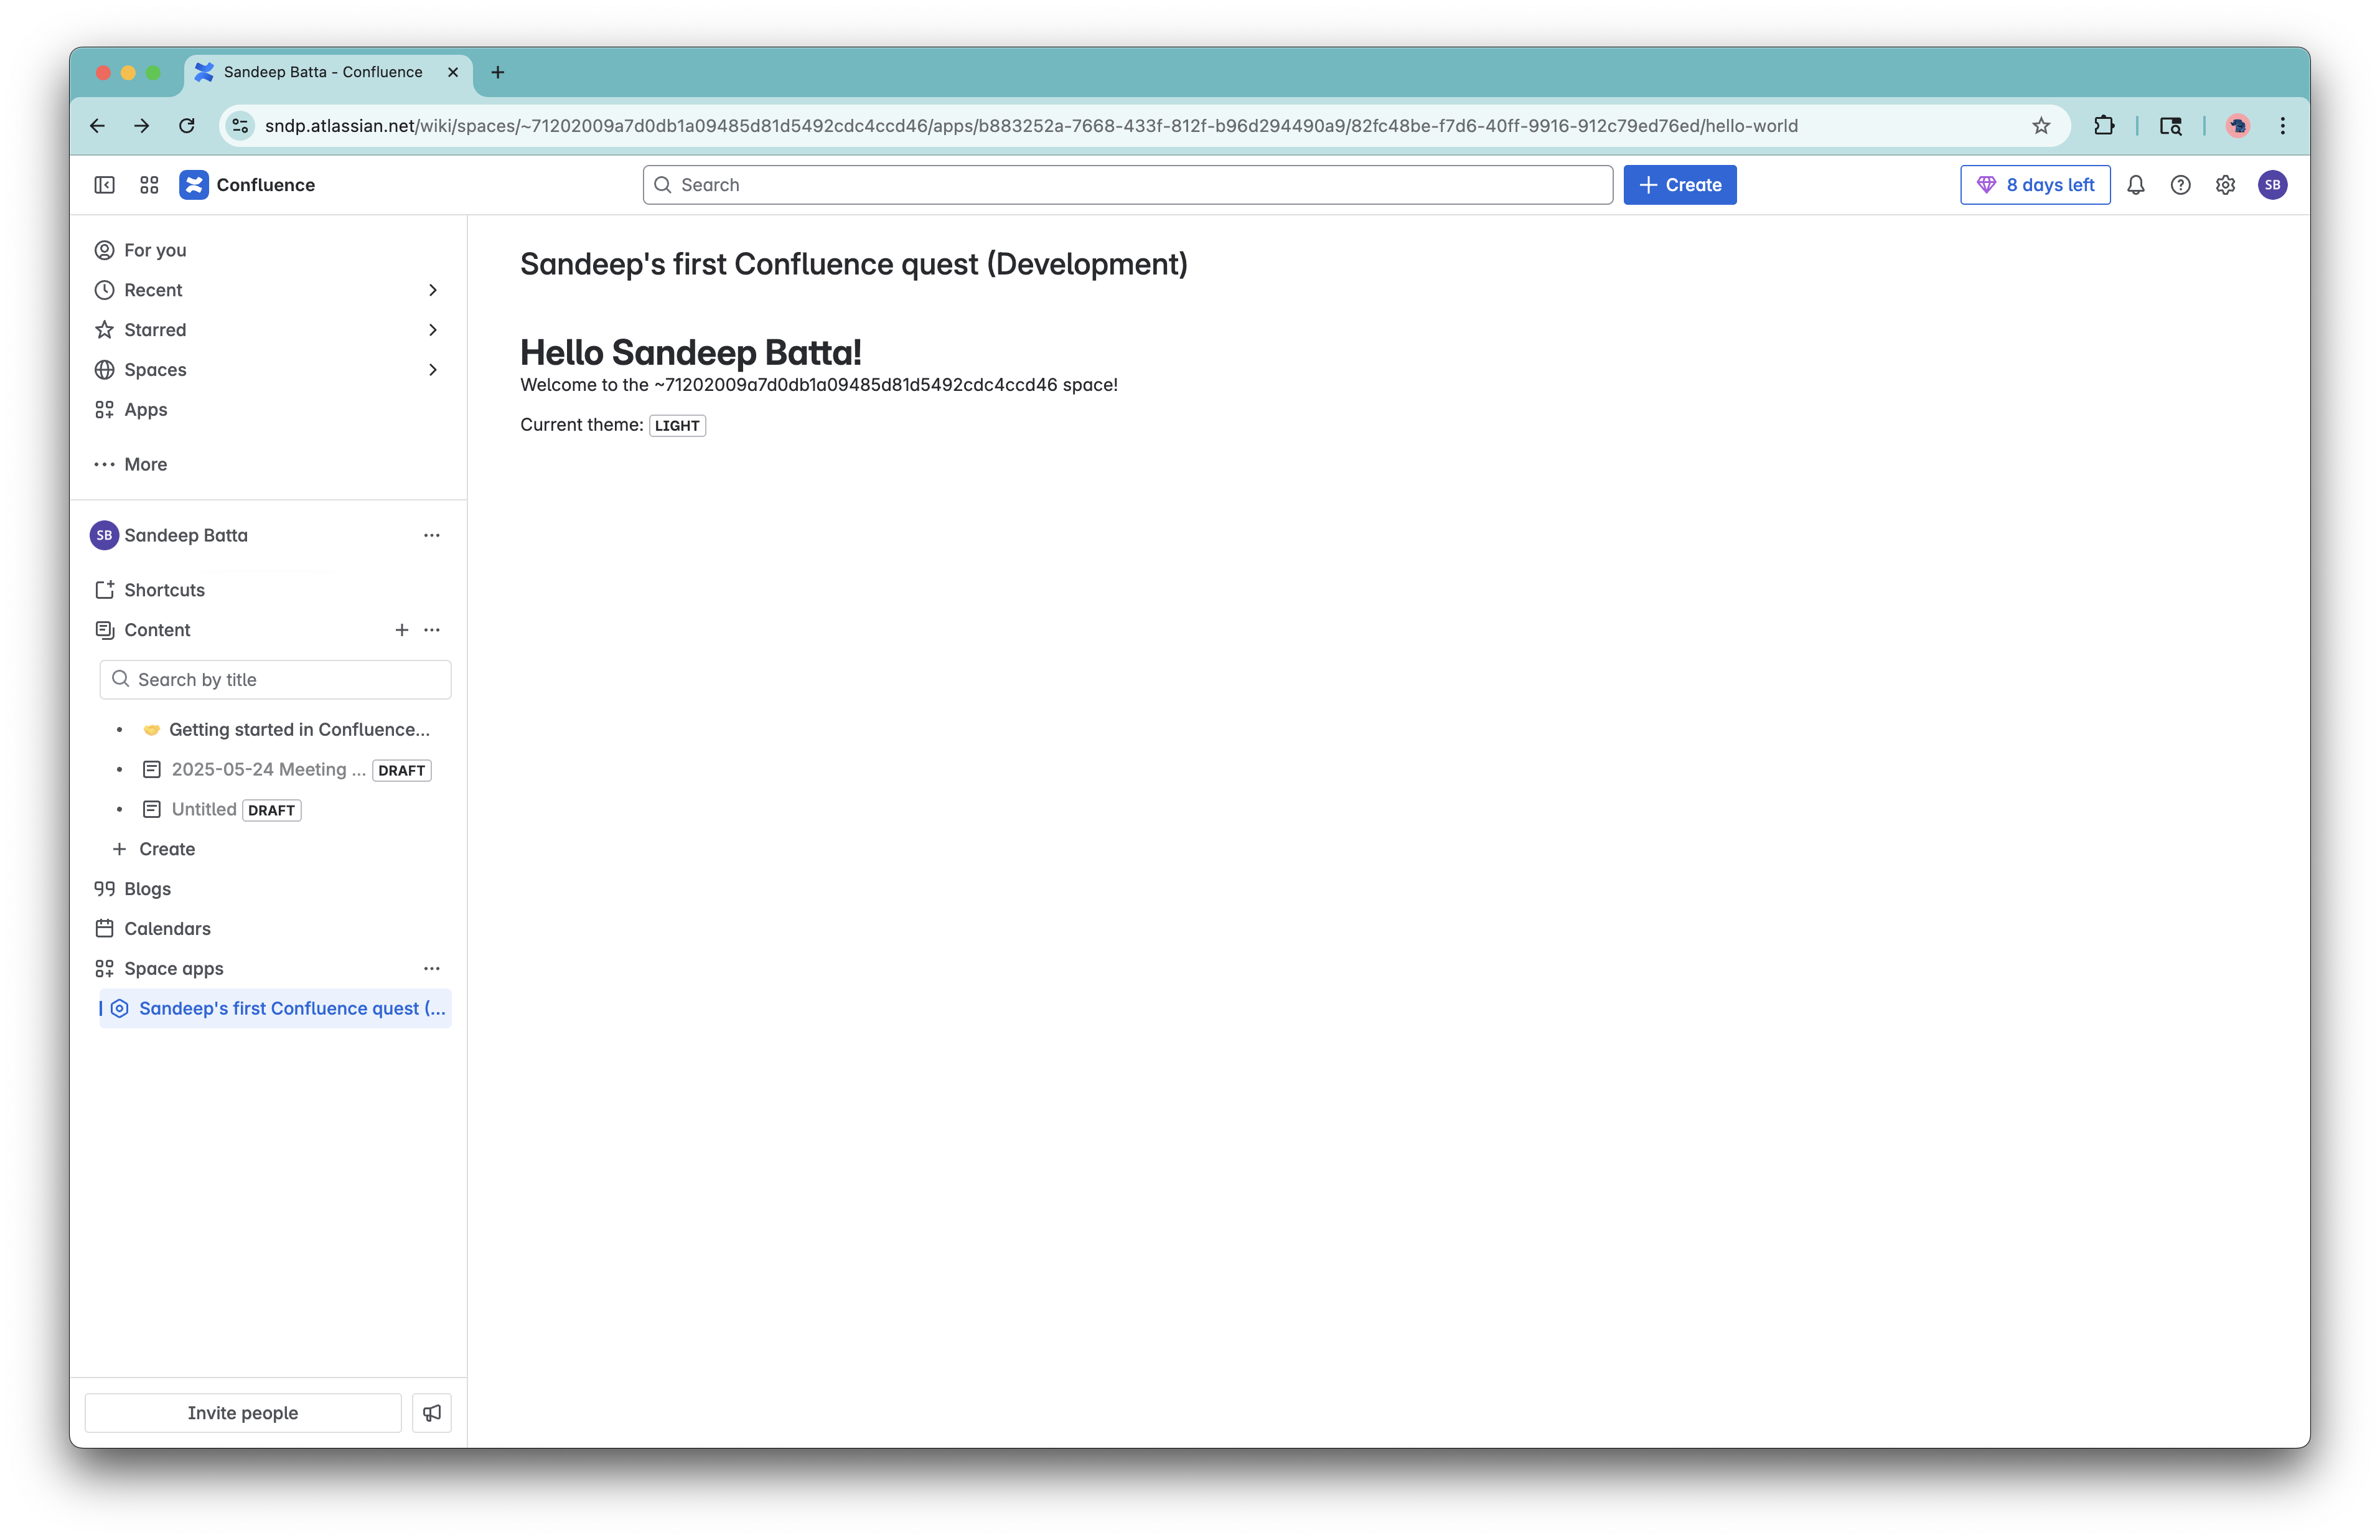Open Blogs in the space sidebar
The height and width of the screenshot is (1540, 2380).
[x=147, y=889]
